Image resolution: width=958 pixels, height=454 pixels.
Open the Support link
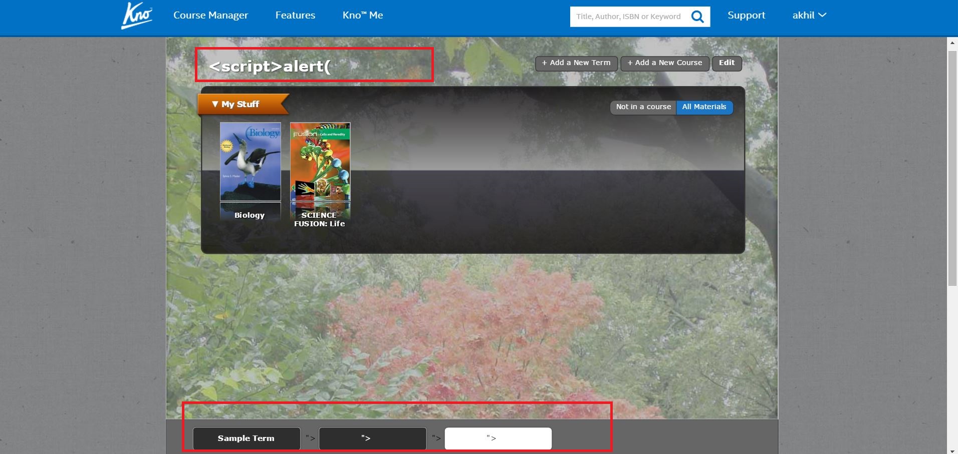[746, 16]
